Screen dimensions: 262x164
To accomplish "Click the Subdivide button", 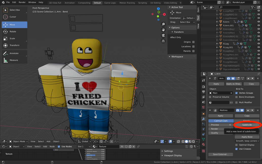I will [247, 125].
